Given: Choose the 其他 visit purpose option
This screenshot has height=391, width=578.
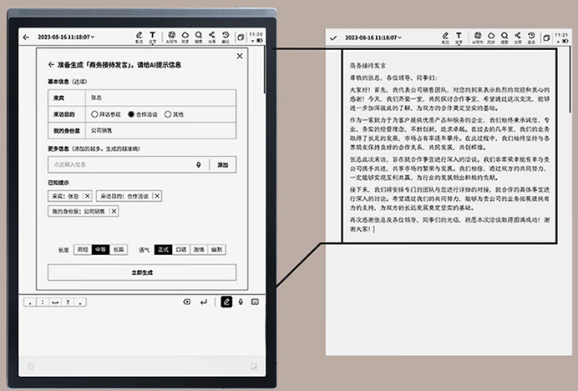Looking at the screenshot, I should 168,114.
